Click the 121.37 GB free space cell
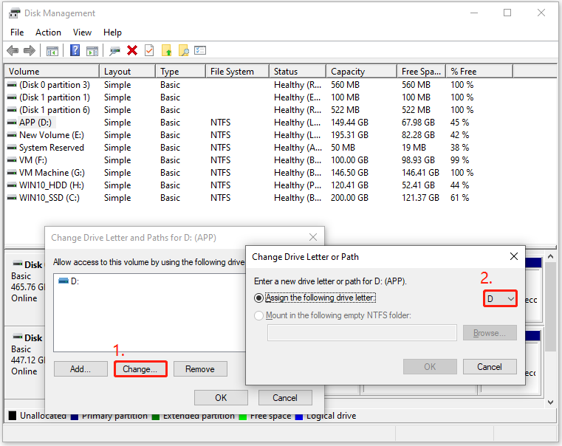Viewport: 562px width, 446px height. tap(420, 198)
